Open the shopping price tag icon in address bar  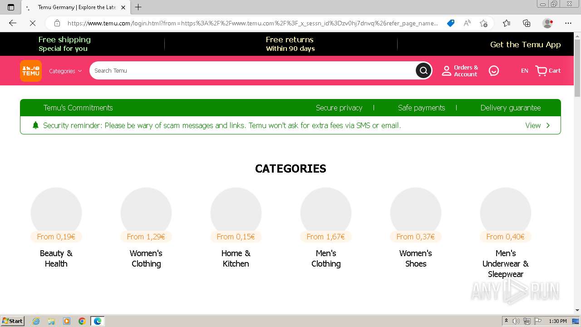[451, 23]
